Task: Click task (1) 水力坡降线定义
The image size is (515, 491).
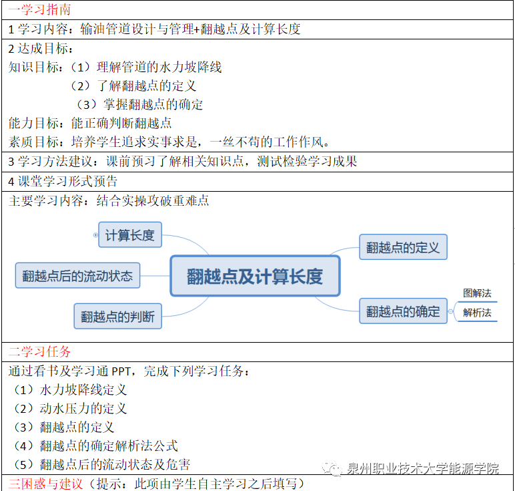Action: (71, 389)
